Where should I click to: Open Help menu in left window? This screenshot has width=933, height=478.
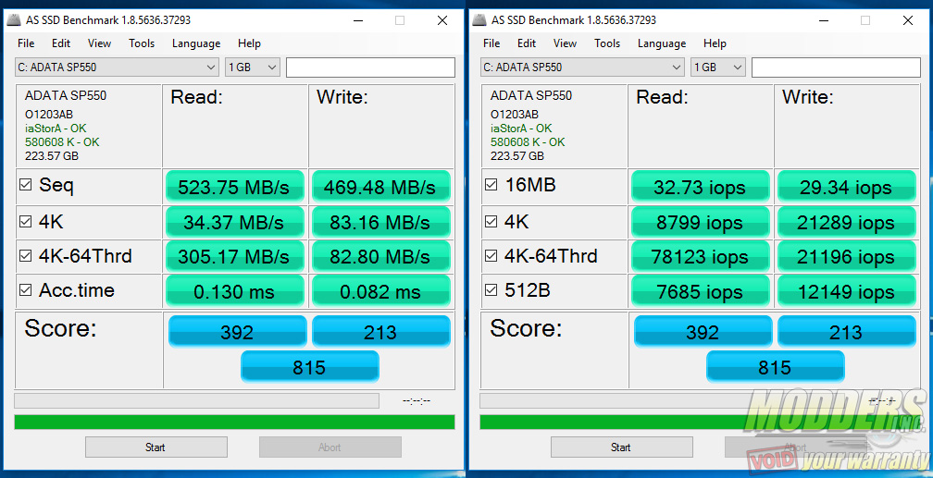(249, 43)
